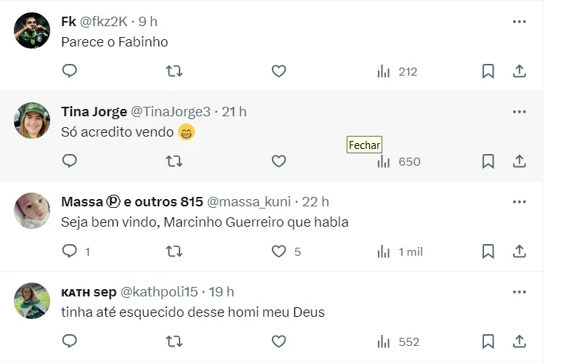
Task: Share Fk's tweet
Action: [520, 71]
